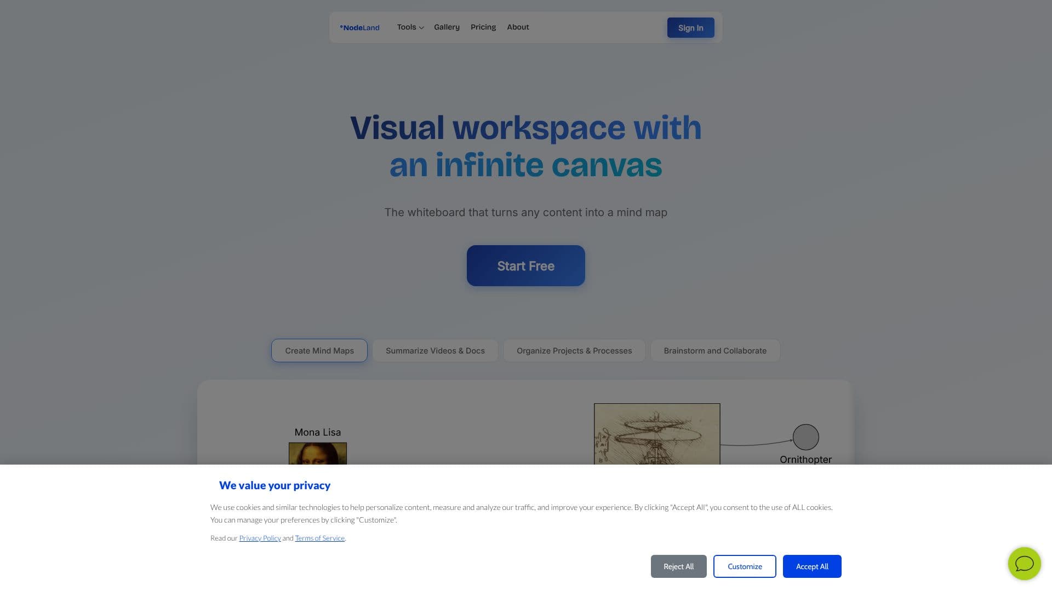Open the chat support bubble icon
The height and width of the screenshot is (591, 1052).
pyautogui.click(x=1024, y=564)
